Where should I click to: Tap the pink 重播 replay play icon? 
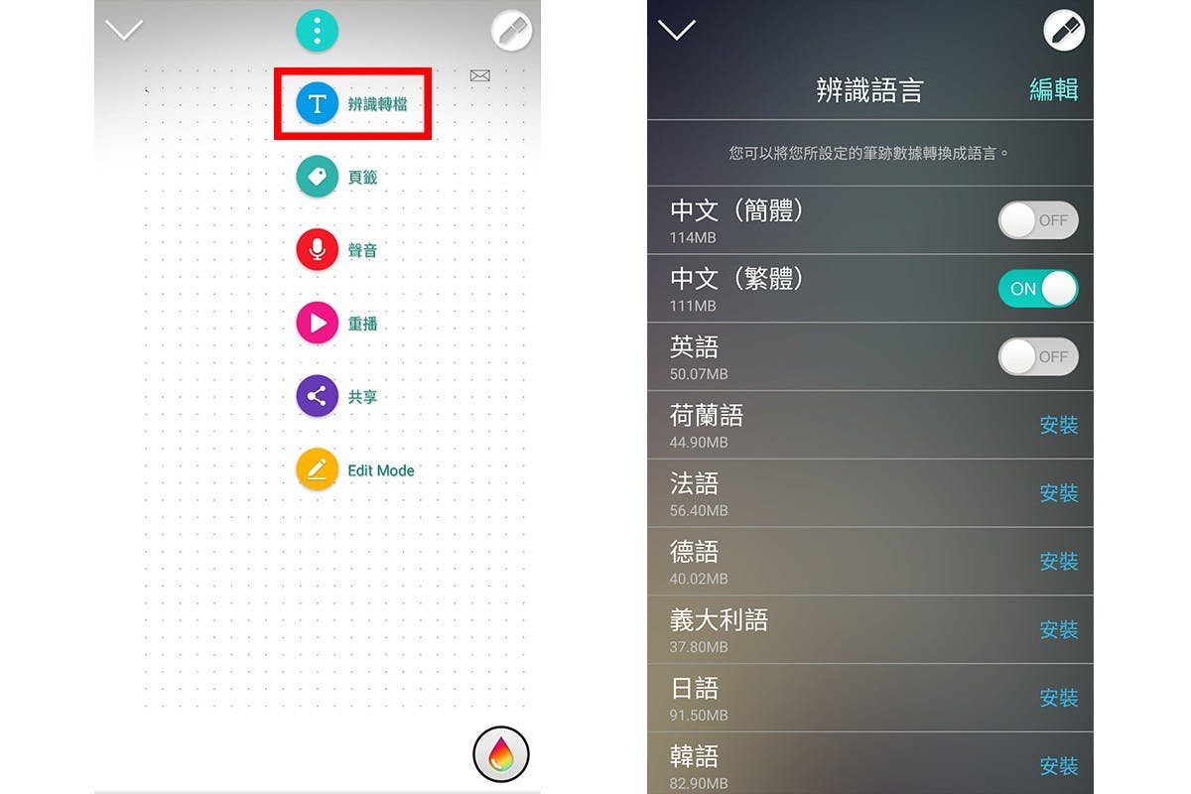click(x=317, y=324)
